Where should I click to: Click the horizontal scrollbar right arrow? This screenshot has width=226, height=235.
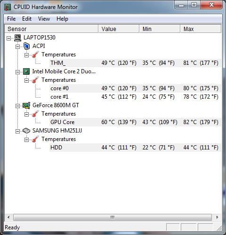coord(217,218)
